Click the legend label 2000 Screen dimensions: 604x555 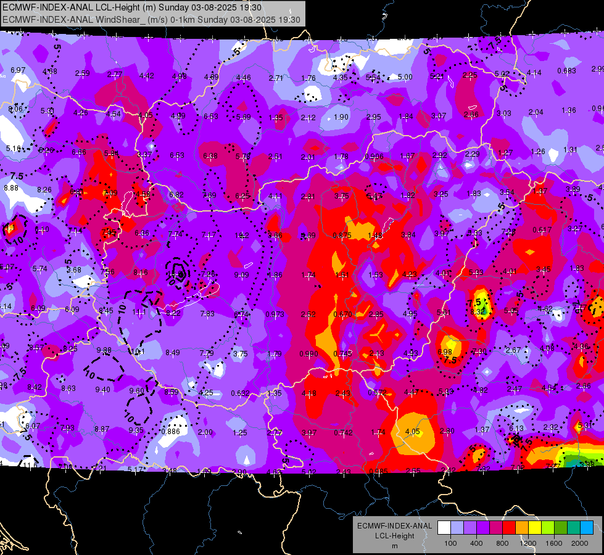click(x=580, y=543)
